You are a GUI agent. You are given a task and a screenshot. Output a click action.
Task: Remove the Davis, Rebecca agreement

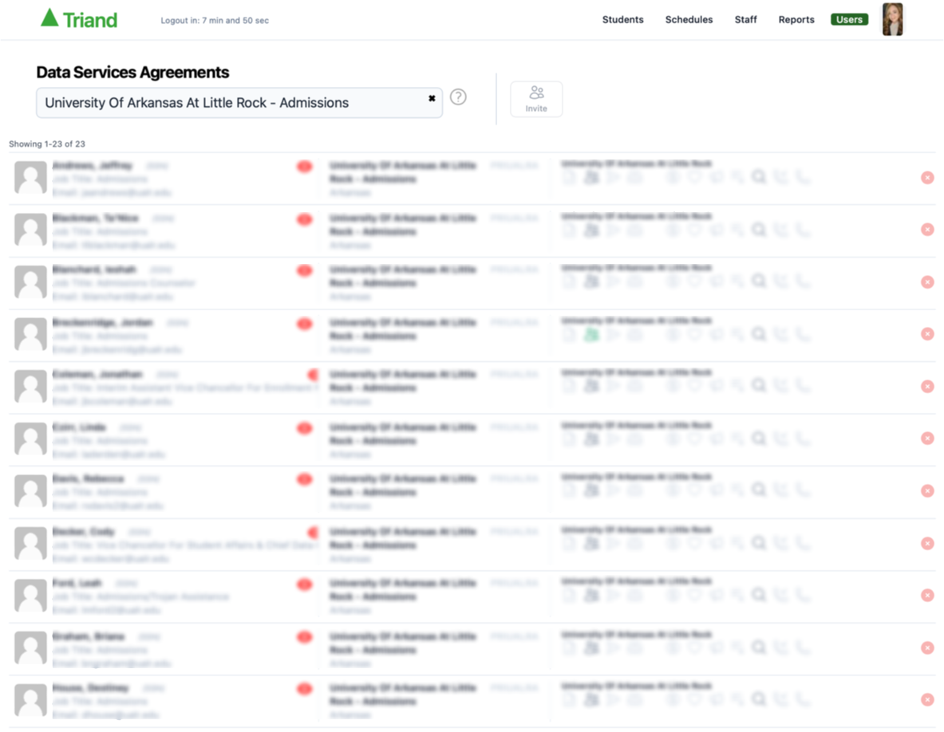click(927, 491)
